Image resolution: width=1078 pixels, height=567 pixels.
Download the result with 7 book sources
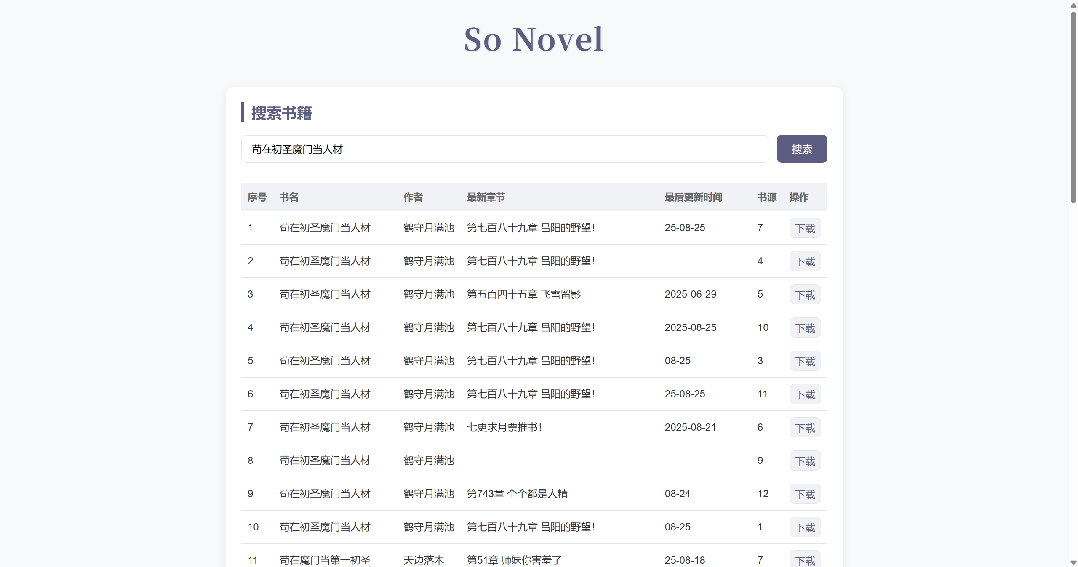click(x=805, y=227)
